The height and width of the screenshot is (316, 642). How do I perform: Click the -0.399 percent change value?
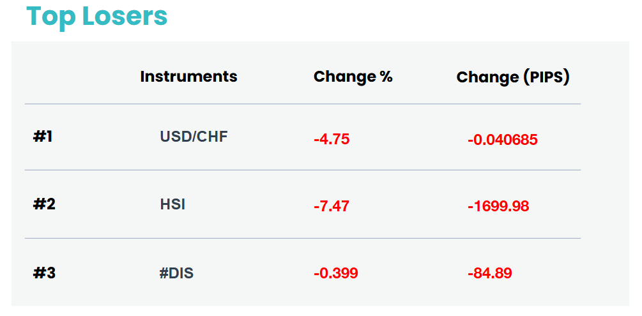point(336,273)
